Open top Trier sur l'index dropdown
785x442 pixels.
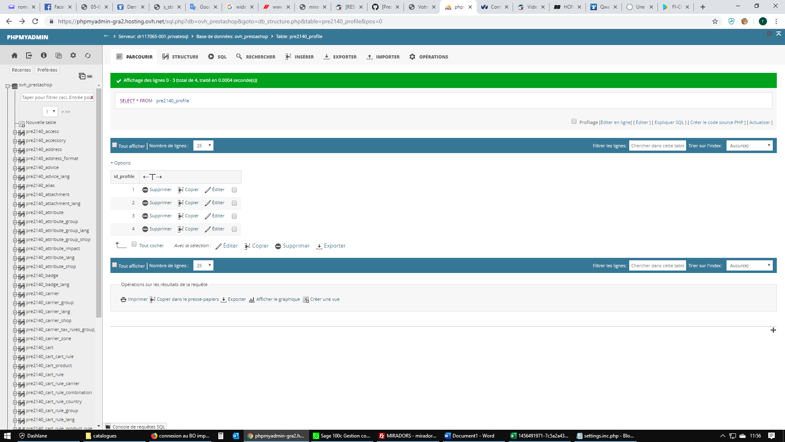click(749, 146)
